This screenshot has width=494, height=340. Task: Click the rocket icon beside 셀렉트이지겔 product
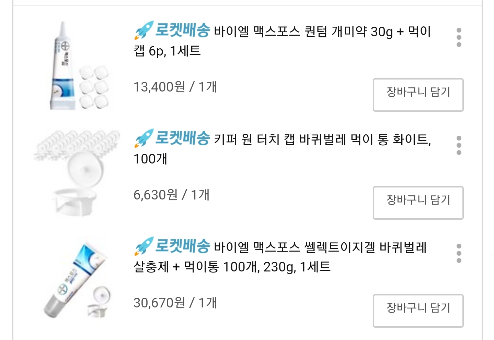(143, 246)
